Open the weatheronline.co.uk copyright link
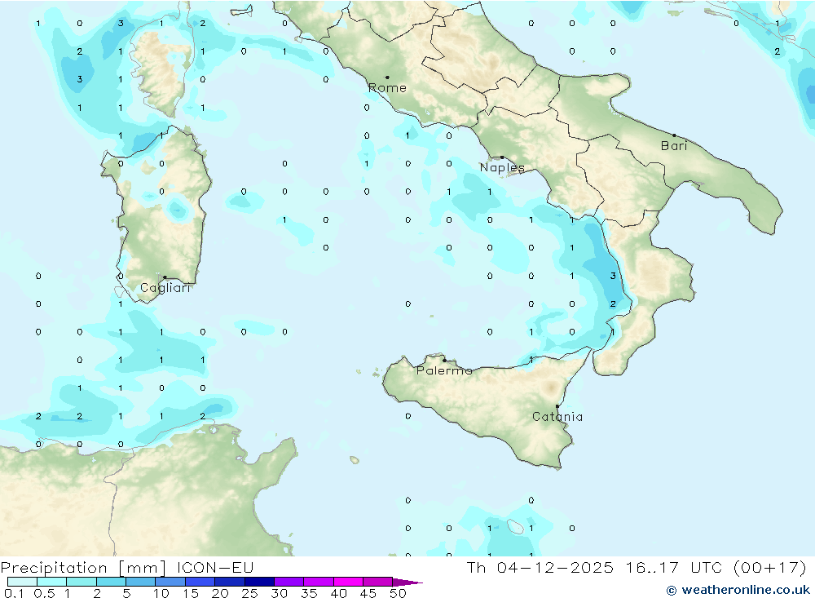Viewport: 815px width, 598px height. 738,590
